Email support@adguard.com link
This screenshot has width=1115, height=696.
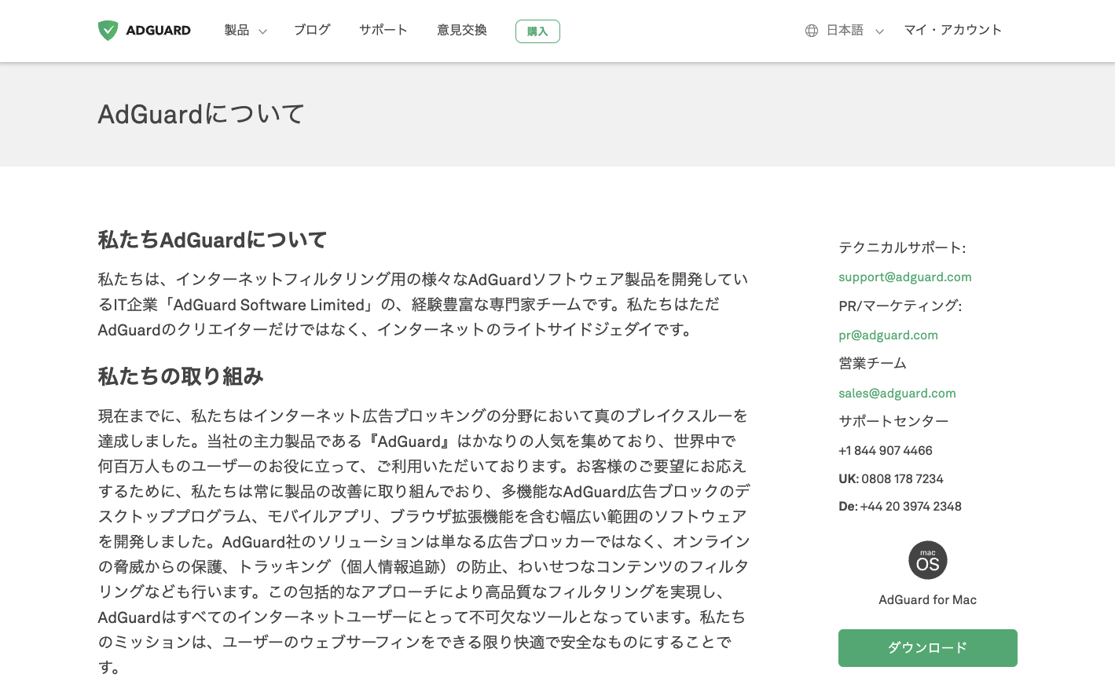904,277
